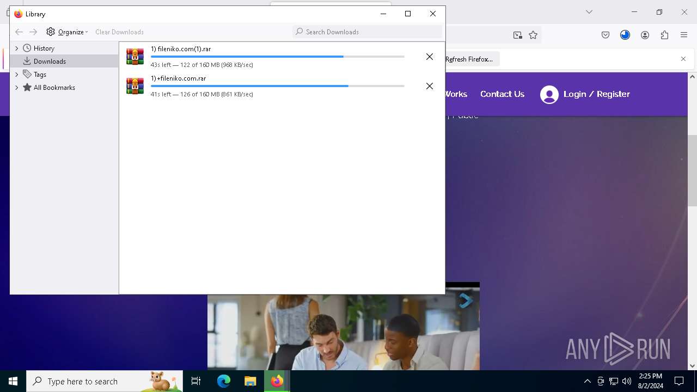Screen dimensions: 697x392
Task: Show hidden system tray icons
Action: (587, 381)
